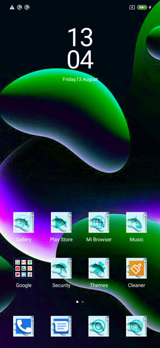Tap the no-SIM icon in status bar
The height and width of the screenshot is (348, 160).
pos(132,7)
